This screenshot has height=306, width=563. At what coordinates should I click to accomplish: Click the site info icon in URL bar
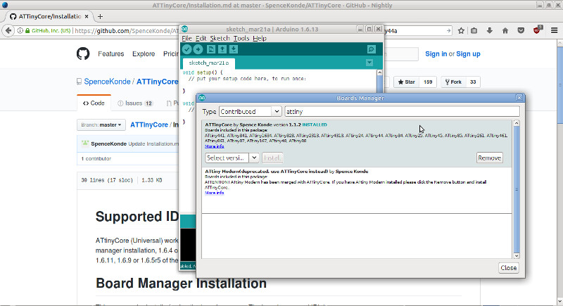20,31
